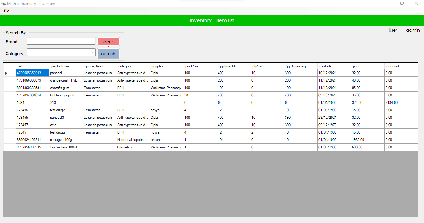The height and width of the screenshot is (223, 424).
Task: Click the clear search button
Action: coord(108,41)
